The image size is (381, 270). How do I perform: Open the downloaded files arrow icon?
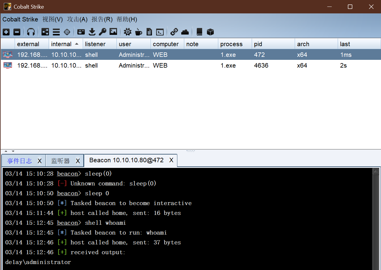[x=92, y=32]
